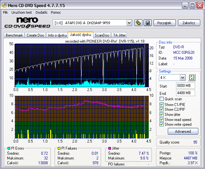Viewport: 205px width, 169px height.
Task: Disable the Show jitter checkbox
Action: pyautogui.click(x=161, y=114)
